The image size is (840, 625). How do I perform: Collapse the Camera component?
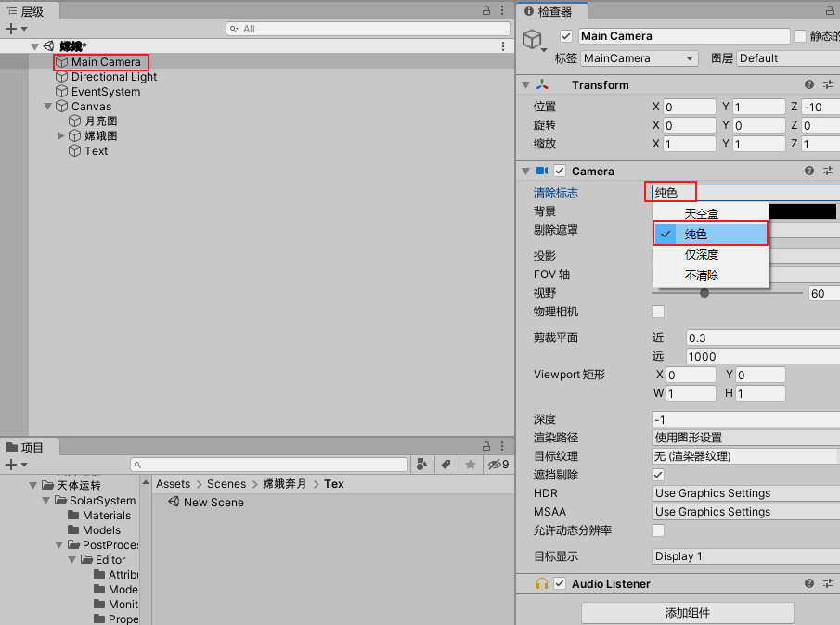[x=526, y=172]
